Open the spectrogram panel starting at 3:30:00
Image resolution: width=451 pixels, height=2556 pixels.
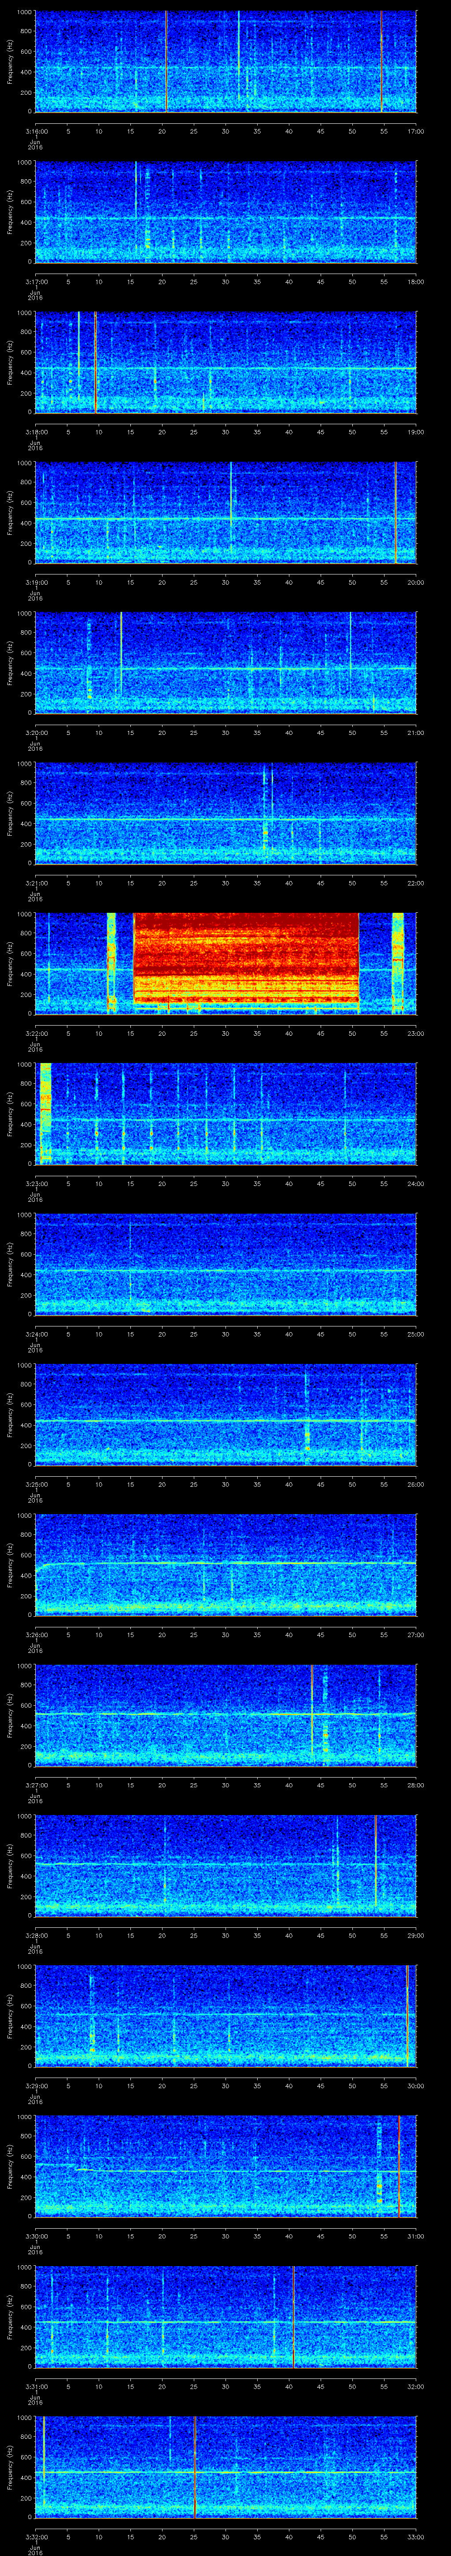(x=226, y=2165)
